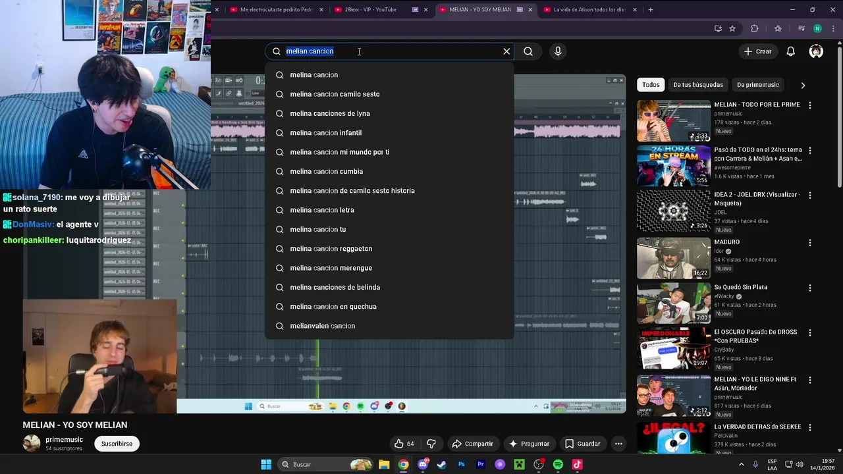
Task: Choose suggestion 'melina cancion infantil'
Action: pyautogui.click(x=389, y=133)
